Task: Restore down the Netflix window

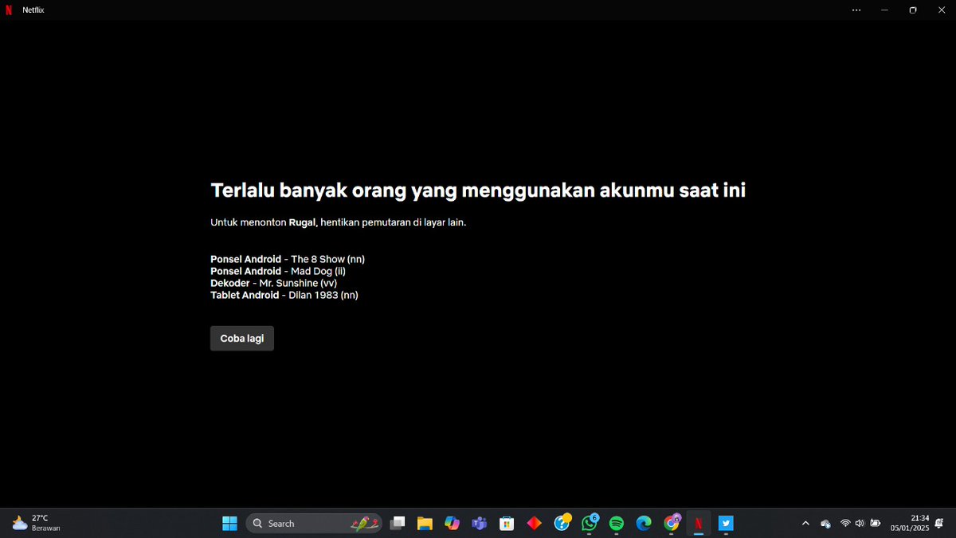Action: click(913, 10)
